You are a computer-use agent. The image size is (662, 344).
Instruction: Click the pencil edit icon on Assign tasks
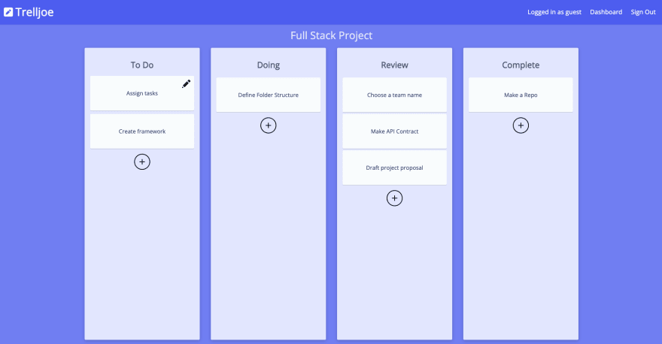(x=187, y=83)
